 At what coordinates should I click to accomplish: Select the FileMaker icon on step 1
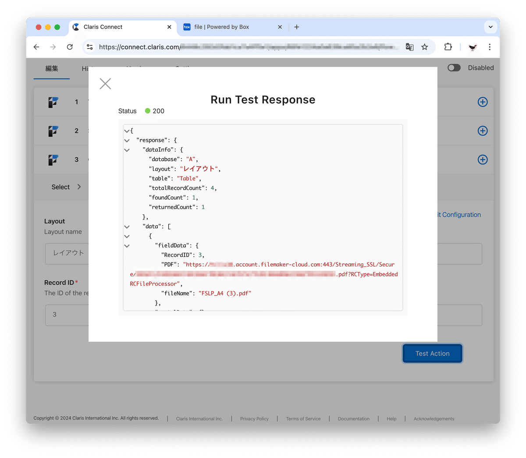coord(53,102)
